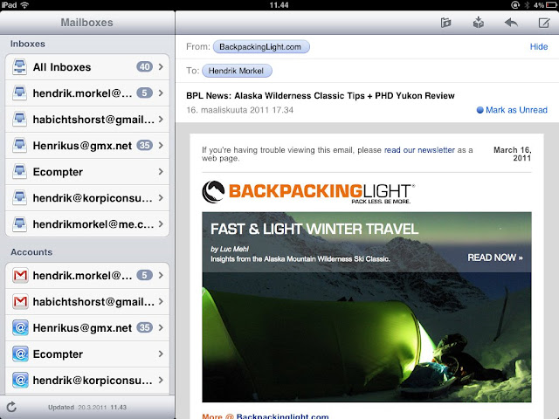Viewport: 559px width, 419px height.
Task: Open hendrik.morkel@ Gmail account row
Action: click(87, 276)
